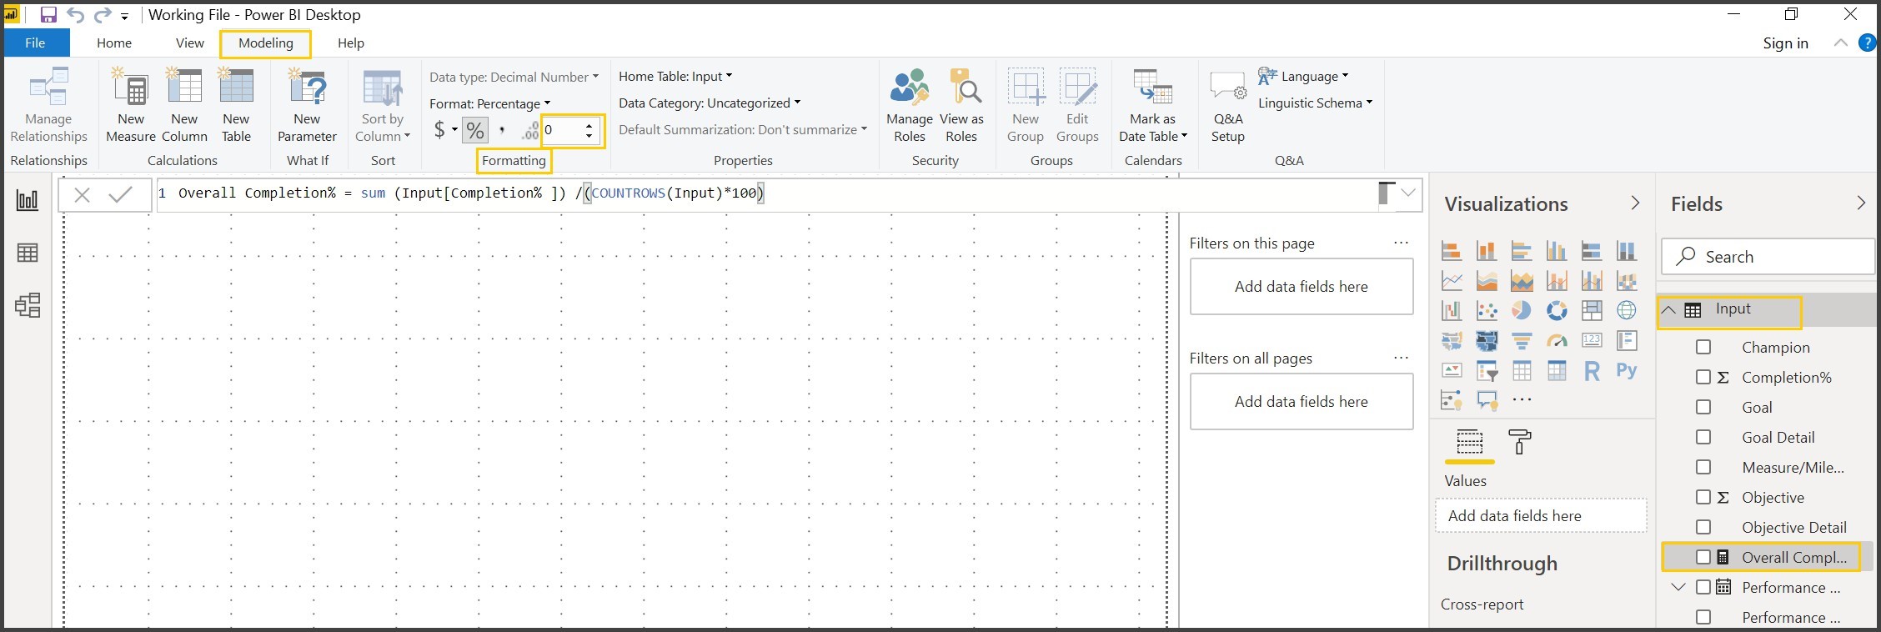1881x632 pixels.
Task: Check the Measure/Mile... field
Action: pos(1703,467)
